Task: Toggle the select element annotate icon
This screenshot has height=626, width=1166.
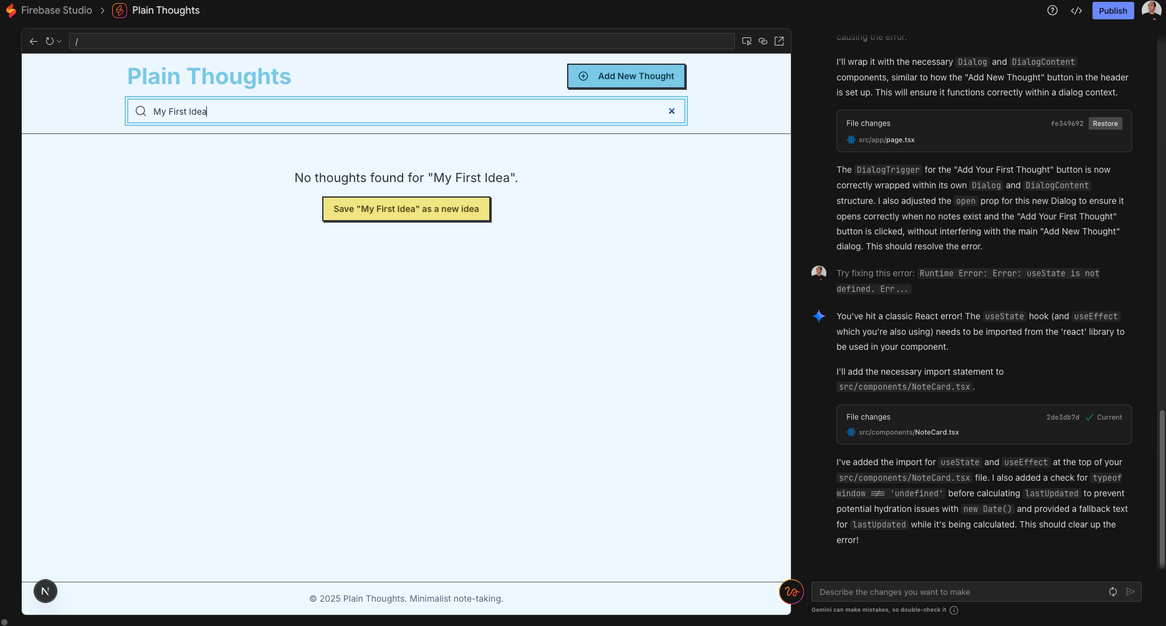Action: point(747,41)
